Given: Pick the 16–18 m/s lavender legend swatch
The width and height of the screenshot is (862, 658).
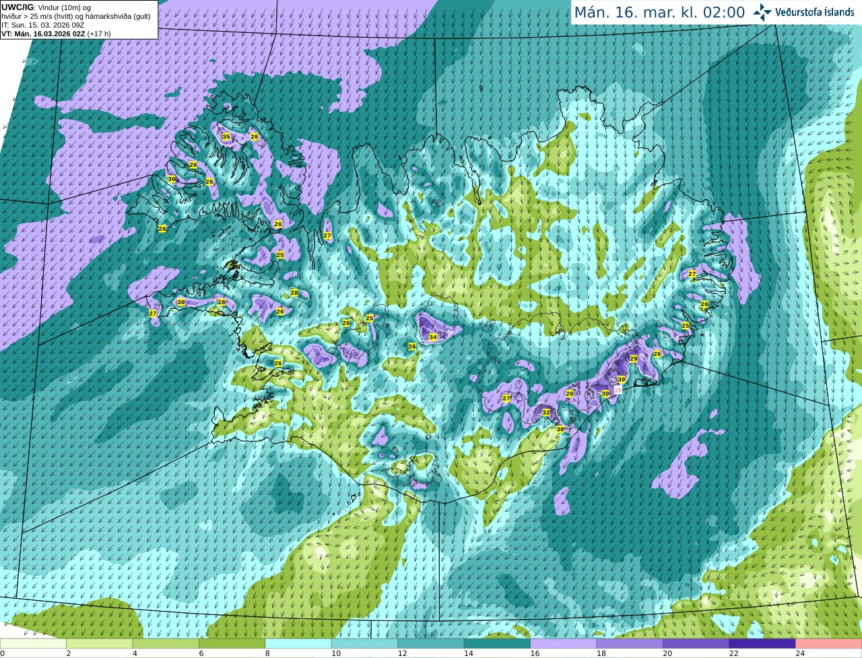Looking at the screenshot, I should (x=564, y=643).
